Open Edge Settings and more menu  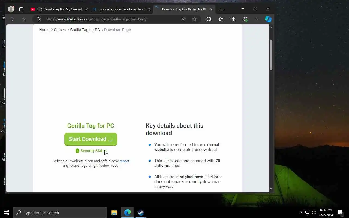click(257, 19)
